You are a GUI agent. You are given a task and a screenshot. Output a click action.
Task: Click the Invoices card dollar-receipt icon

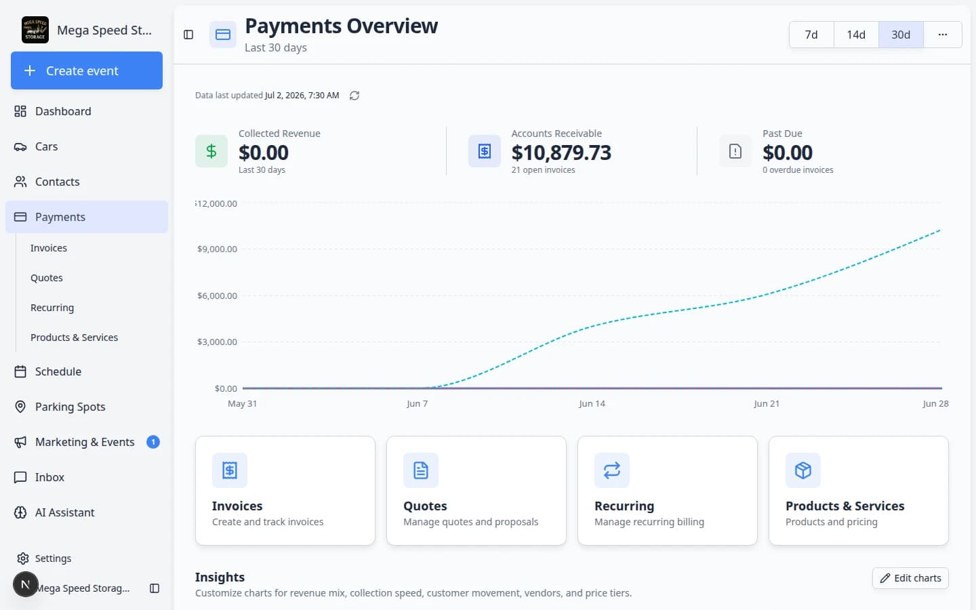pyautogui.click(x=230, y=470)
